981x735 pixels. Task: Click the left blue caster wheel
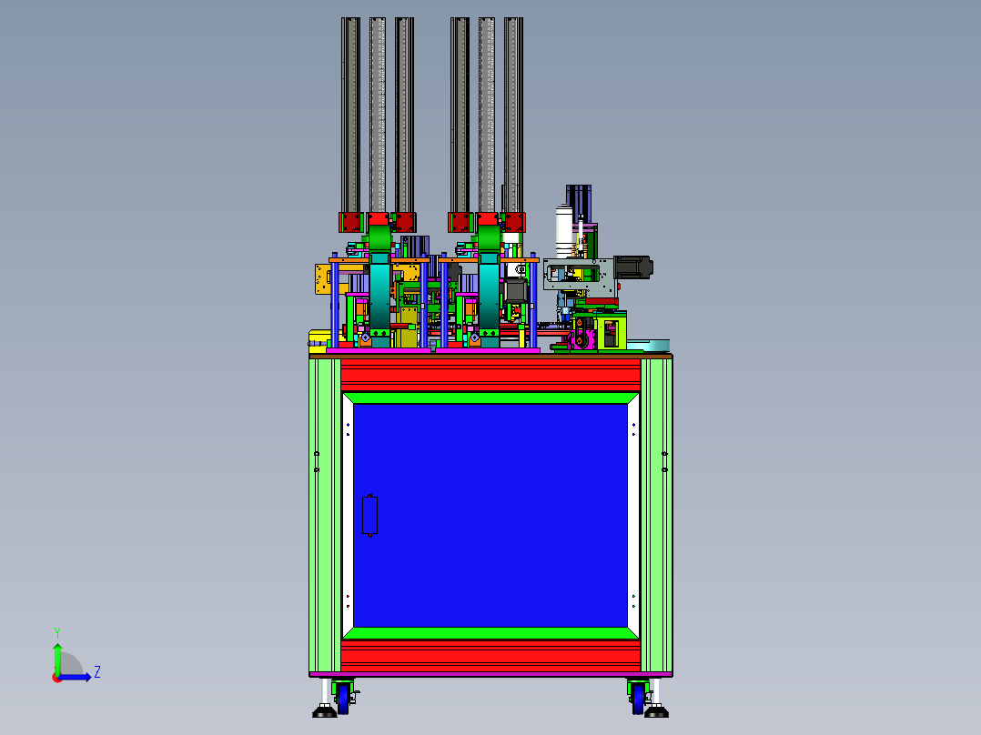click(x=343, y=699)
